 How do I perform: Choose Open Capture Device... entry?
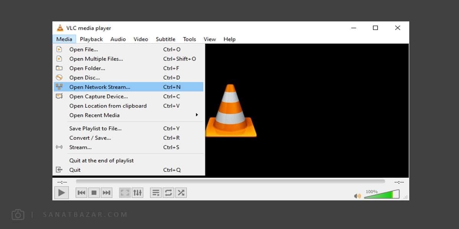pyautogui.click(x=129, y=97)
